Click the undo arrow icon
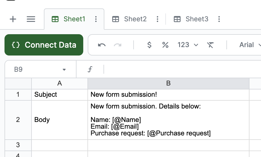Screen dimensions: 261x157 point(102,45)
